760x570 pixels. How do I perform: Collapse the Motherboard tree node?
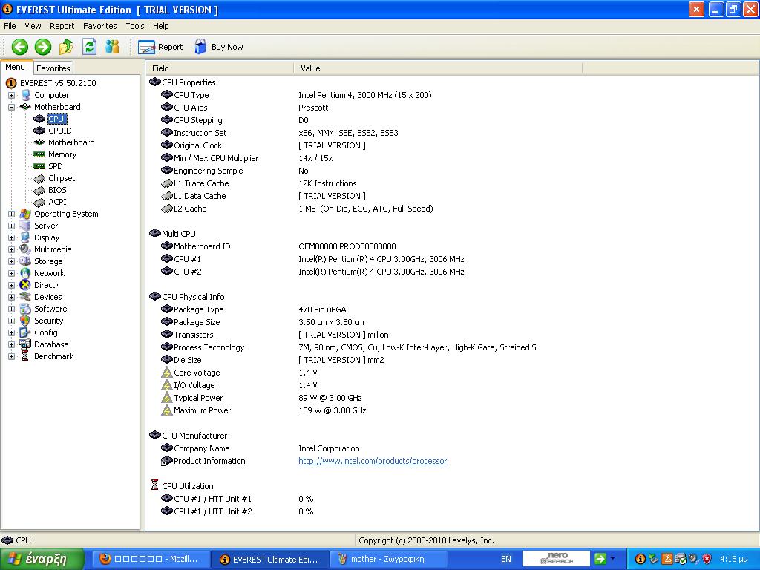coord(11,107)
